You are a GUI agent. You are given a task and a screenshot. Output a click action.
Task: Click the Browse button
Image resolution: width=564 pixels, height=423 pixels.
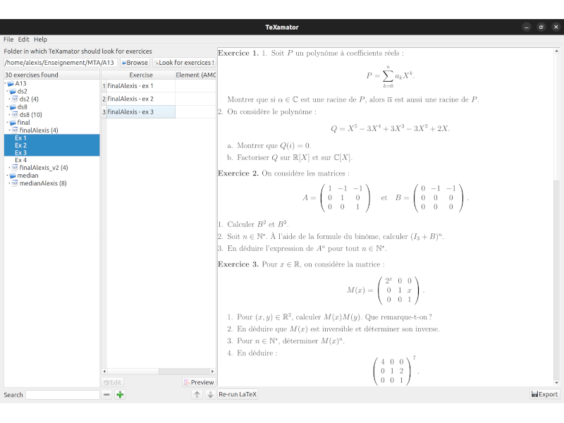[x=135, y=63]
